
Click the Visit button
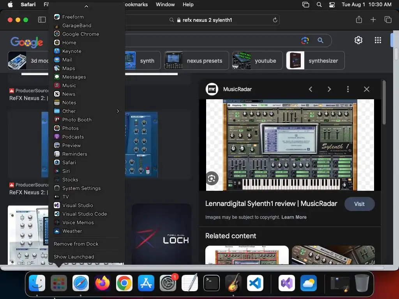point(359,204)
